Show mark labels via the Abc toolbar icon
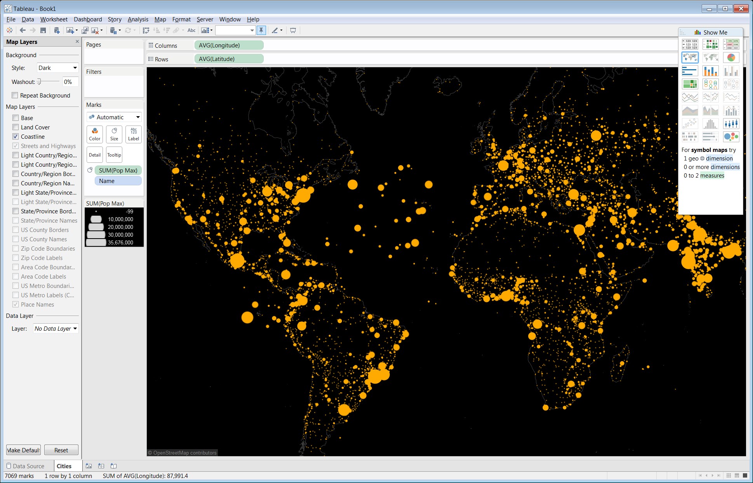The width and height of the screenshot is (753, 483). coord(191,30)
